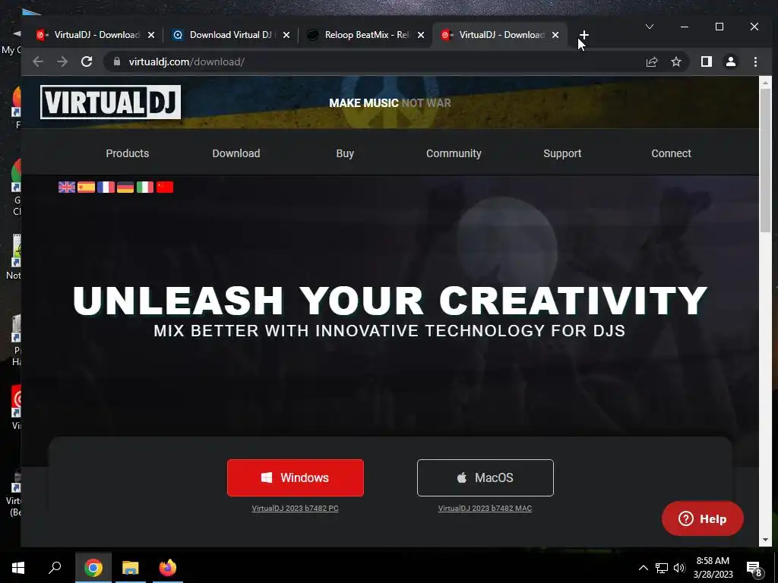Open taskbar search
778x583 pixels.
pos(55,568)
